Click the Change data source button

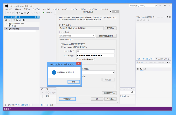click(111, 28)
